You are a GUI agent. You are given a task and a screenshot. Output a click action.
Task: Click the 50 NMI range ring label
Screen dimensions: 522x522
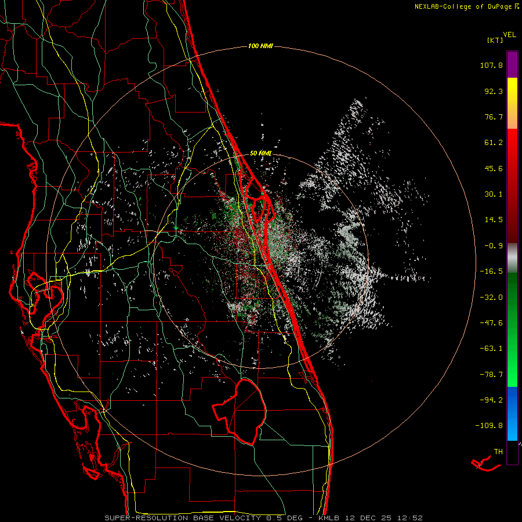pos(260,153)
